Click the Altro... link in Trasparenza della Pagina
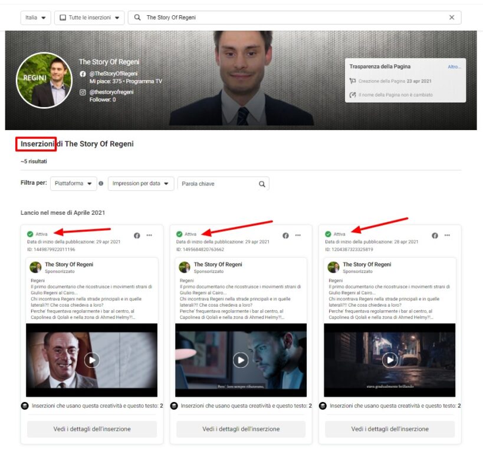483x452 pixels. click(454, 67)
